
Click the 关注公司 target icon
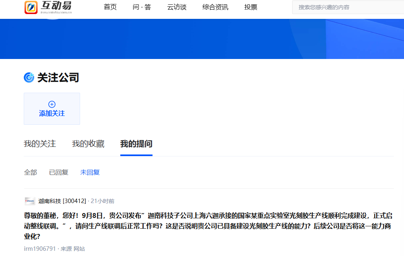point(29,77)
